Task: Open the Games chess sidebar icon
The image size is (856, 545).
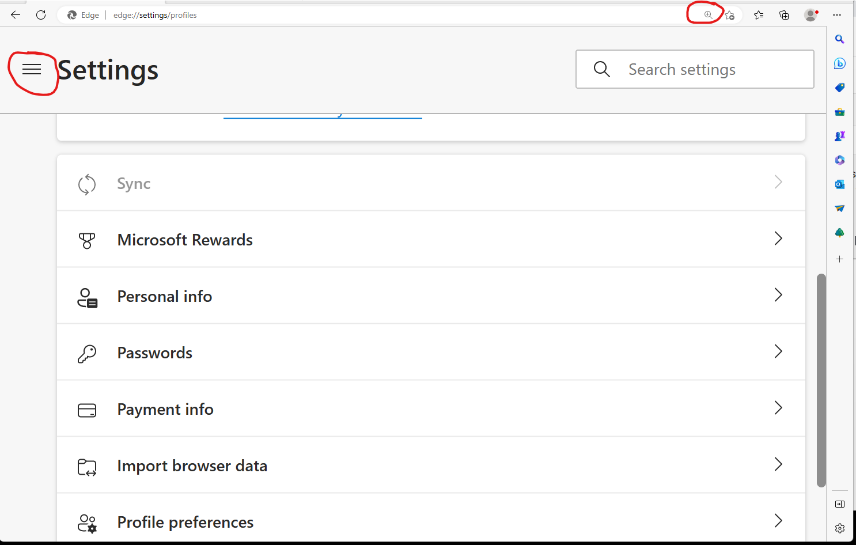Action: (x=840, y=136)
